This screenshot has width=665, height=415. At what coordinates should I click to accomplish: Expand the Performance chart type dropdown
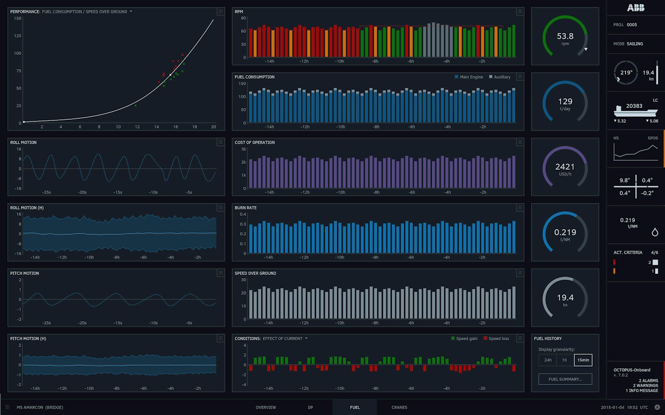(x=131, y=11)
